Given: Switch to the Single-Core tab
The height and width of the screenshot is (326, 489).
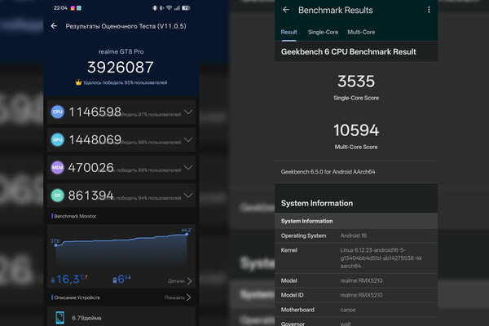Looking at the screenshot, I should [322, 33].
